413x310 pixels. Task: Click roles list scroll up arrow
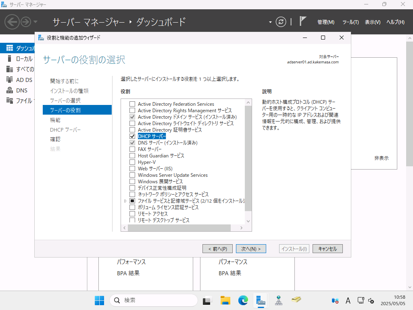pyautogui.click(x=248, y=102)
